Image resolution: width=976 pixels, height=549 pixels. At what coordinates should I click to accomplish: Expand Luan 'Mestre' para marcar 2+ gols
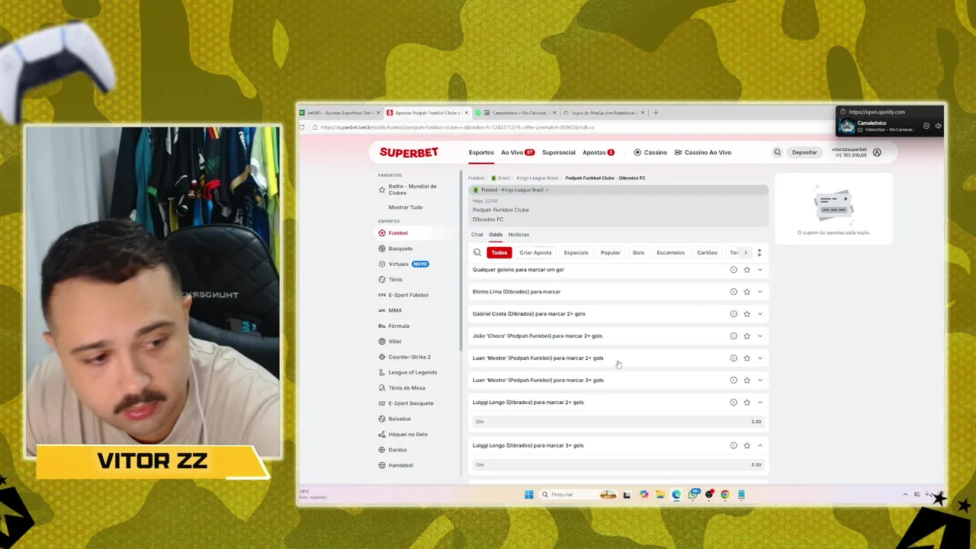(x=759, y=358)
